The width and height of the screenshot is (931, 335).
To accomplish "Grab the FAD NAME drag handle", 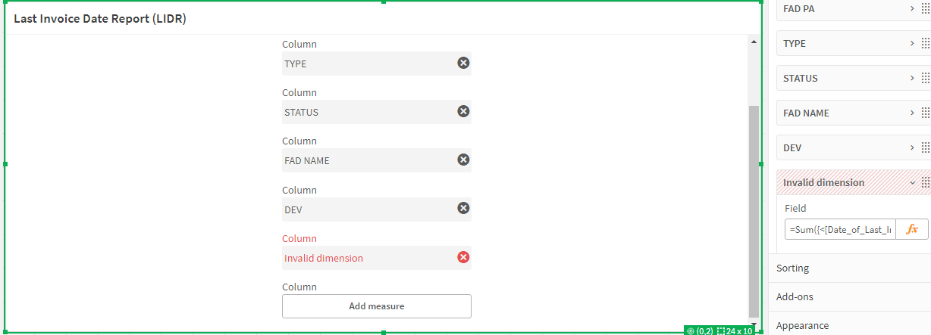I will click(925, 113).
